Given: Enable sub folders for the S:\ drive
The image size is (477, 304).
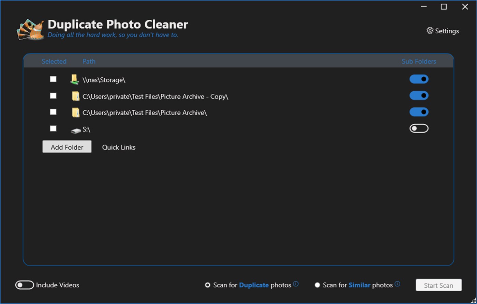Looking at the screenshot, I should coord(419,128).
